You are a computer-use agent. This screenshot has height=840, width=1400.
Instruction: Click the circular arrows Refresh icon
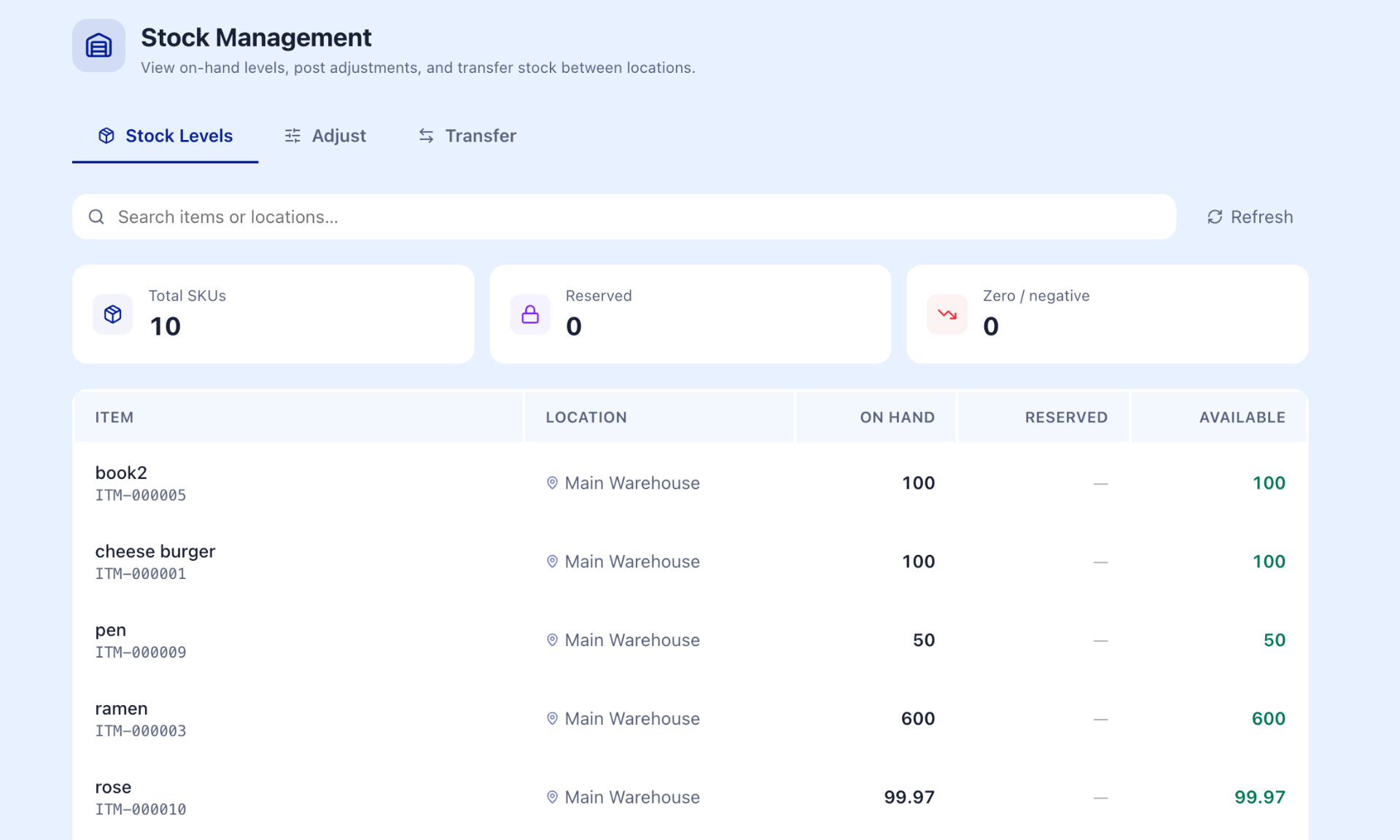tap(1215, 217)
